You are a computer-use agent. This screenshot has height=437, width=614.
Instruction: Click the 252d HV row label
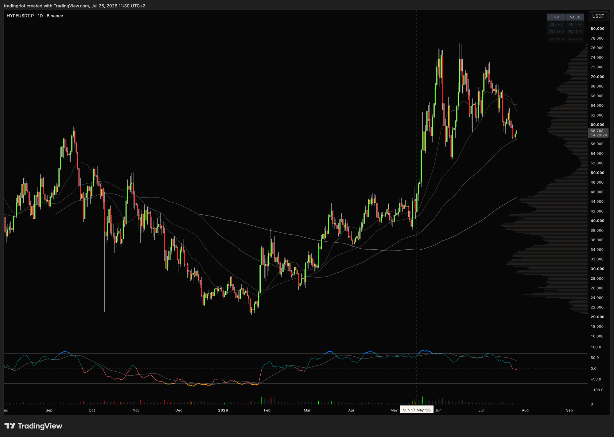coord(556,32)
